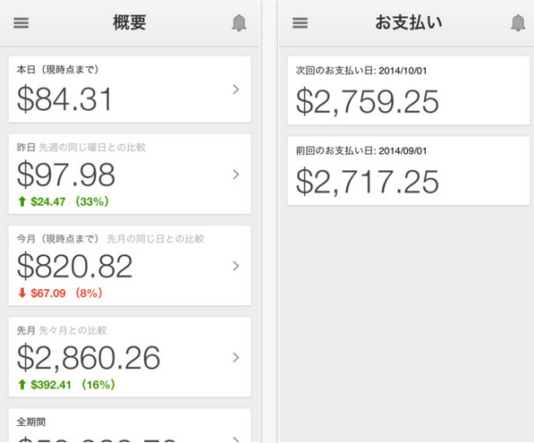Tap the green $24.47 (33%) increase indicator
The width and height of the screenshot is (534, 443).
(64, 201)
